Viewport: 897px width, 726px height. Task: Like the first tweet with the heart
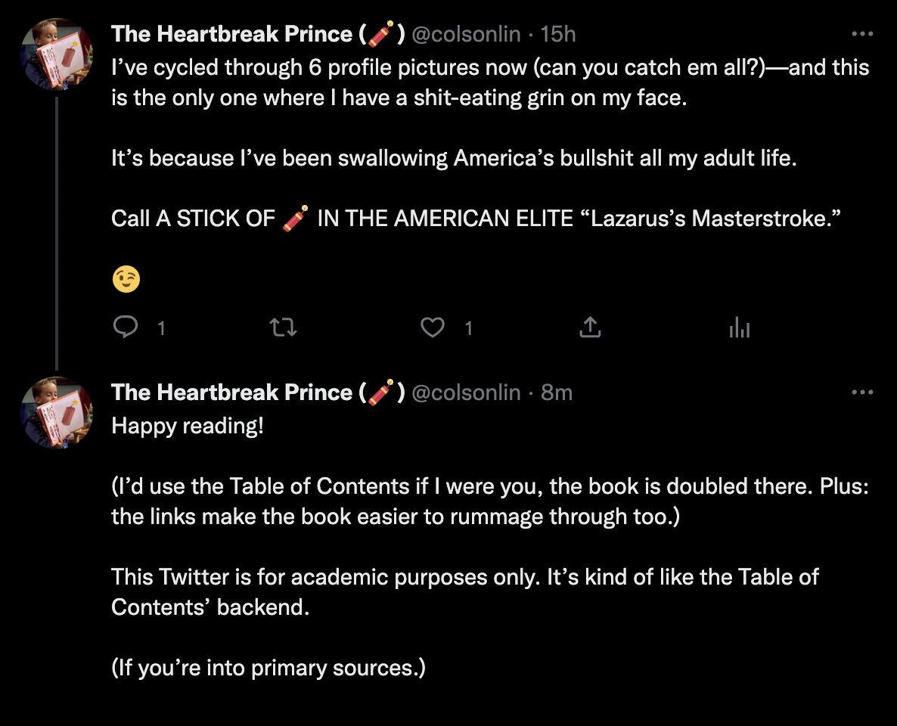point(433,327)
